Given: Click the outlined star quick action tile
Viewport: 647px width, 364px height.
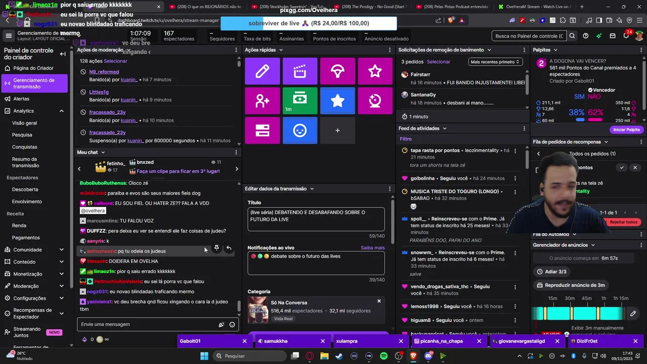Looking at the screenshot, I should [x=375, y=71].
